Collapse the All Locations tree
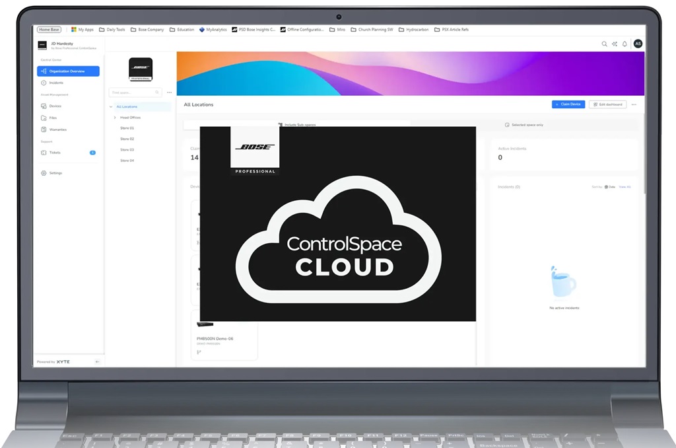 tap(111, 106)
